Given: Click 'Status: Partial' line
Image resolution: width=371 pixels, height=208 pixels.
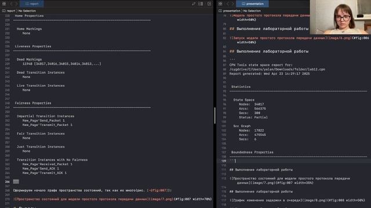Looking at the screenshot, I should pos(253,117).
